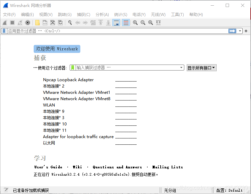Click the capture filter input field

127,68
